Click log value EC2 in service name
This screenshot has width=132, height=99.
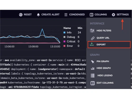(77, 60)
